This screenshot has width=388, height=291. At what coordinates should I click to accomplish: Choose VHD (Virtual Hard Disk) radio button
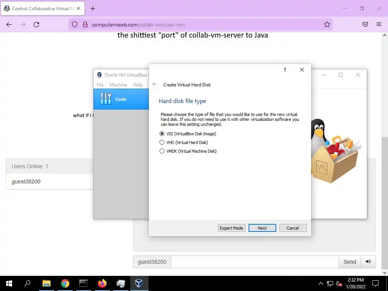pyautogui.click(x=184, y=142)
